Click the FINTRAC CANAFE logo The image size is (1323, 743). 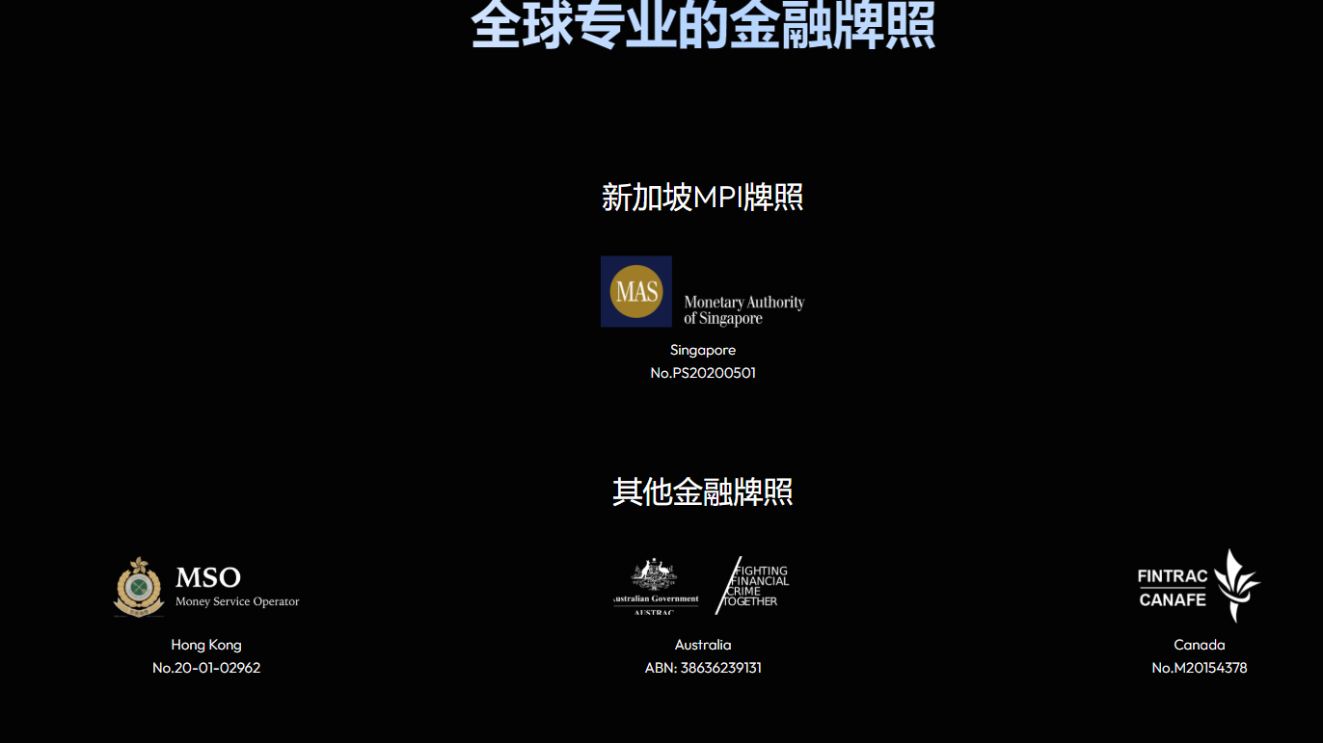(x=1199, y=586)
